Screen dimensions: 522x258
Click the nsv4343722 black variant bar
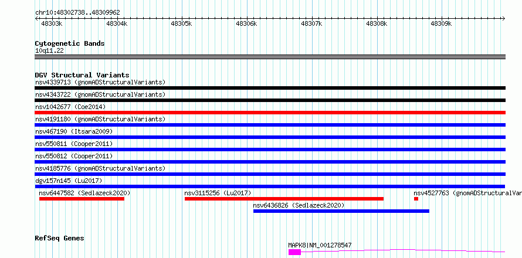270,100
